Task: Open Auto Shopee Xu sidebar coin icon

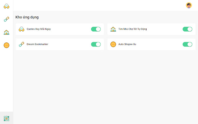Action: (6, 45)
